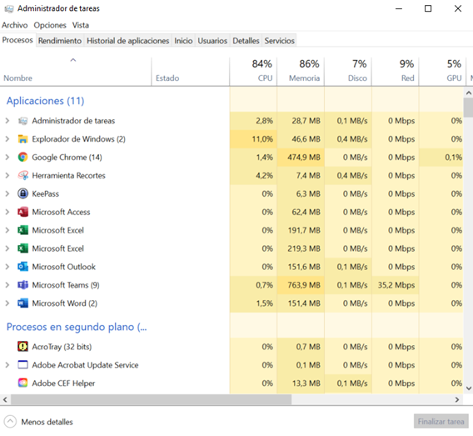Click the KeePass lock icon
This screenshot has height=436, width=473.
pyautogui.click(x=23, y=193)
